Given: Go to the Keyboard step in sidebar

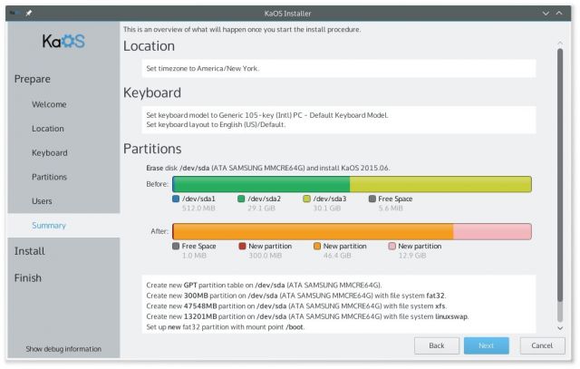Looking at the screenshot, I should 50,153.
